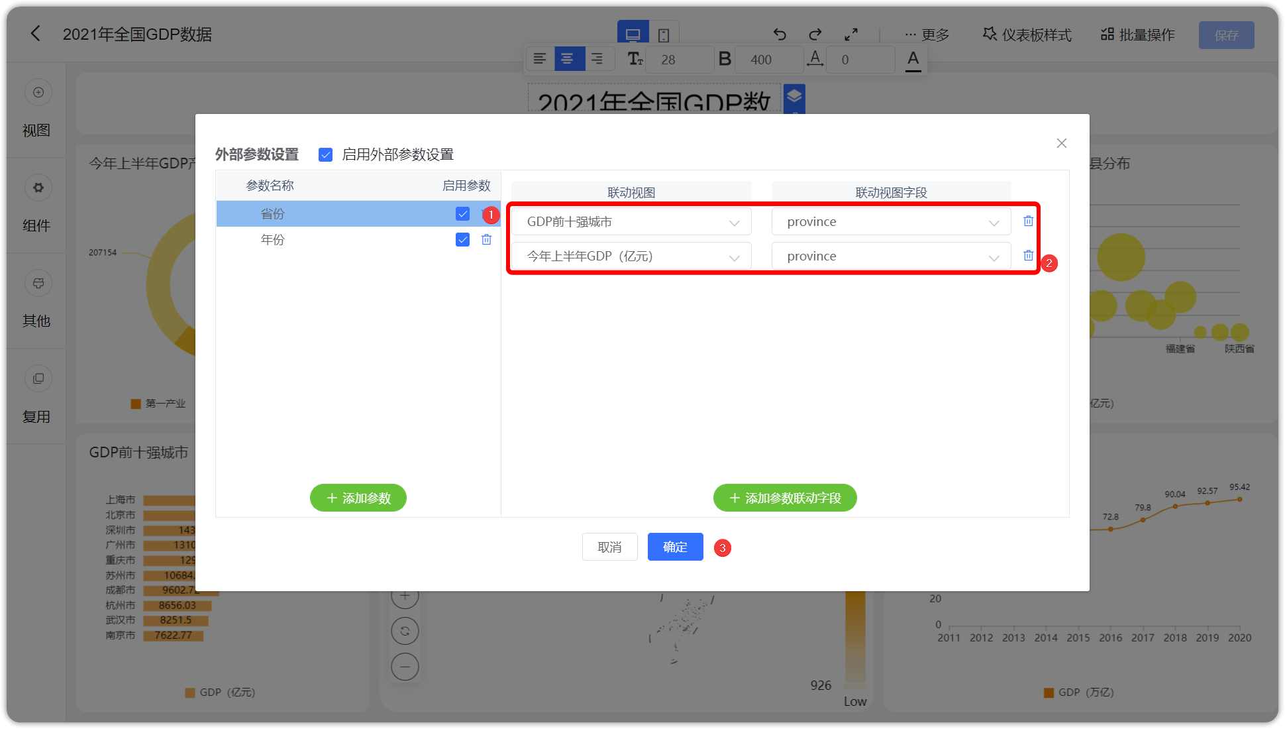This screenshot has width=1285, height=729.
Task: Uncheck enable parameter for 省份
Action: (462, 213)
